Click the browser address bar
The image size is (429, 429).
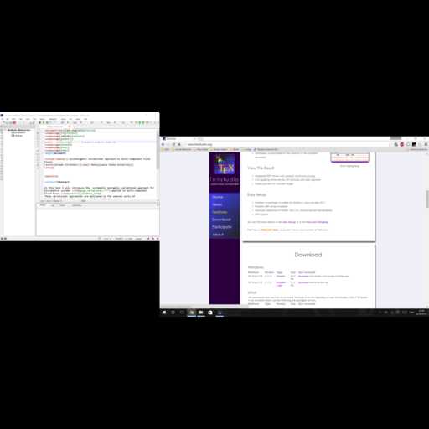(287, 144)
